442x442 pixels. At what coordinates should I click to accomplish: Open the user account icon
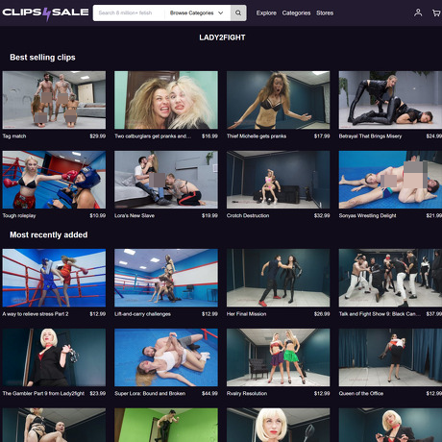[418, 12]
